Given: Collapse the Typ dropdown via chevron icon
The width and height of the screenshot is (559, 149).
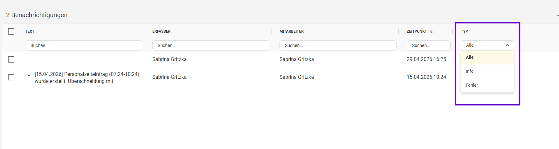Looking at the screenshot, I should [507, 45].
